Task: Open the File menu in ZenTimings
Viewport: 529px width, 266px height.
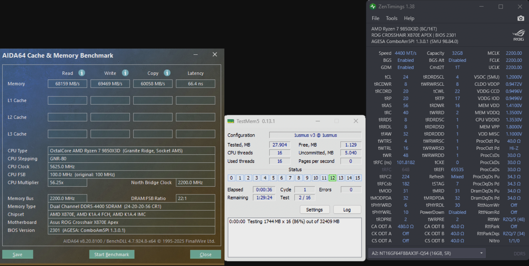Action: (375, 18)
